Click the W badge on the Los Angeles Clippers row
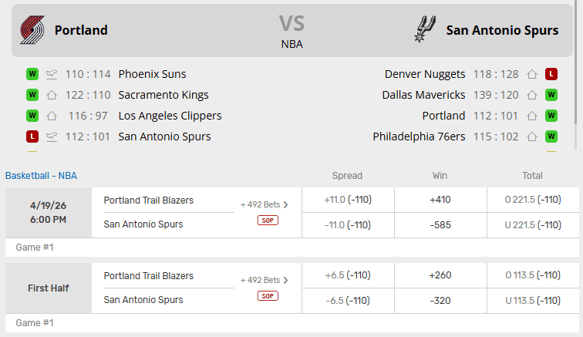583x337 pixels. tap(32, 116)
